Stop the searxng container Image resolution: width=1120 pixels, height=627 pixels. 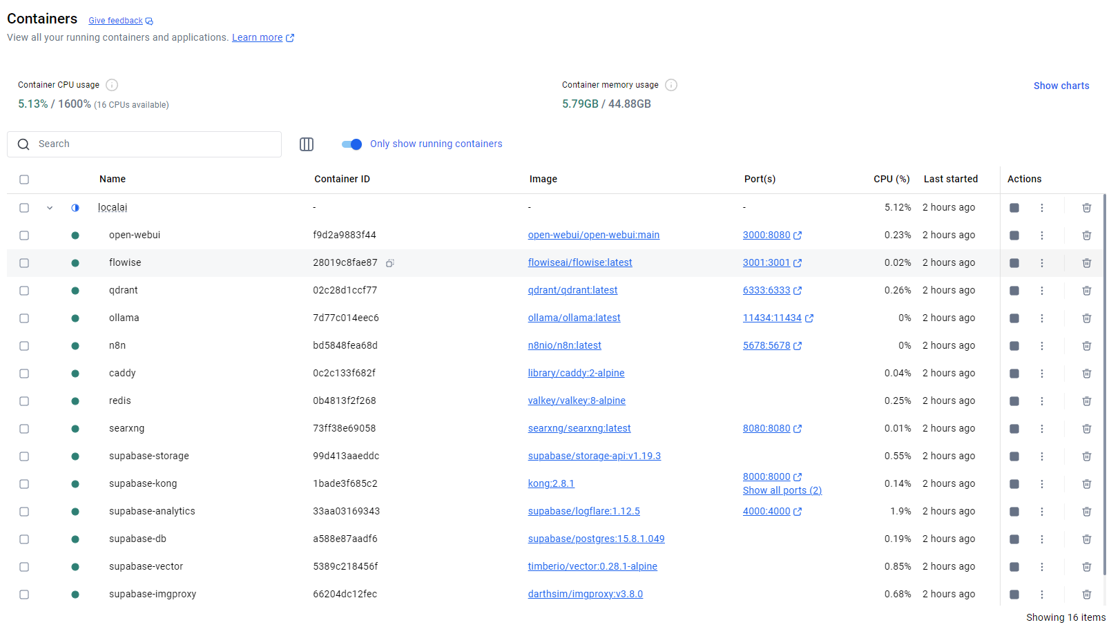pyautogui.click(x=1014, y=429)
